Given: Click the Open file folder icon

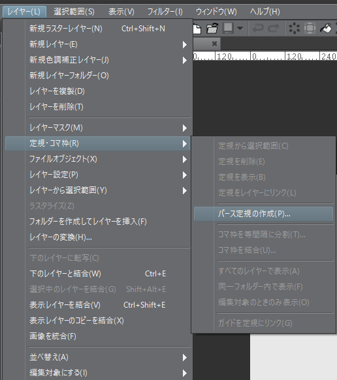Looking at the screenshot, I should (x=212, y=29).
